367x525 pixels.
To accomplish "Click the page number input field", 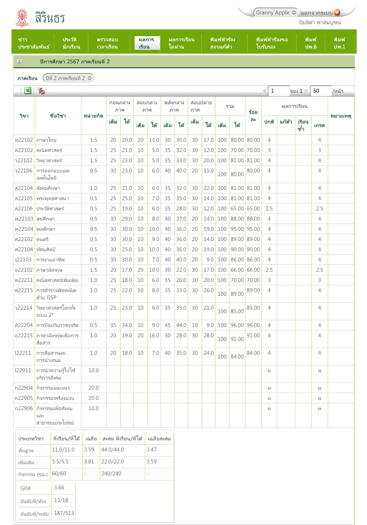I will [x=278, y=91].
